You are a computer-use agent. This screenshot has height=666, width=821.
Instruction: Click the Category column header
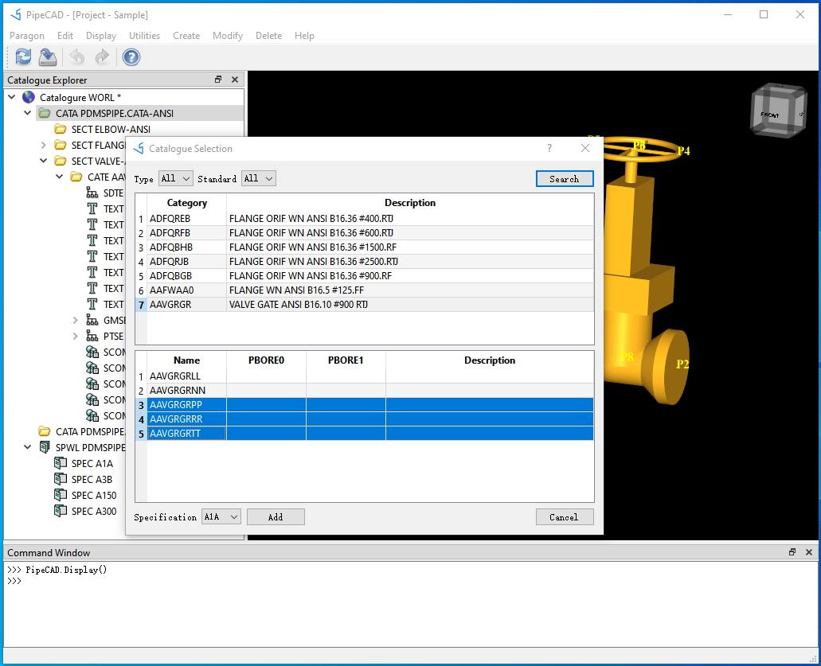[186, 202]
